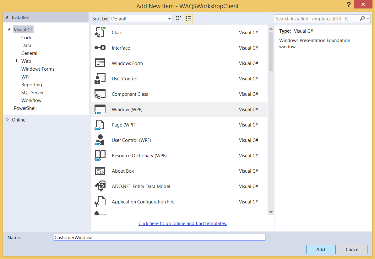Click the "Class" template name
The width and height of the screenshot is (375, 259).
pyautogui.click(x=117, y=33)
